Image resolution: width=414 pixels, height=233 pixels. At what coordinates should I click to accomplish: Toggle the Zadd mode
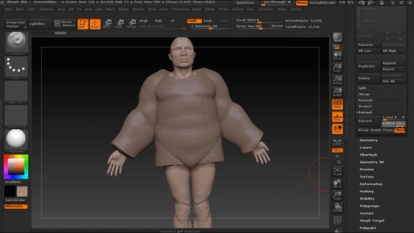point(194,21)
